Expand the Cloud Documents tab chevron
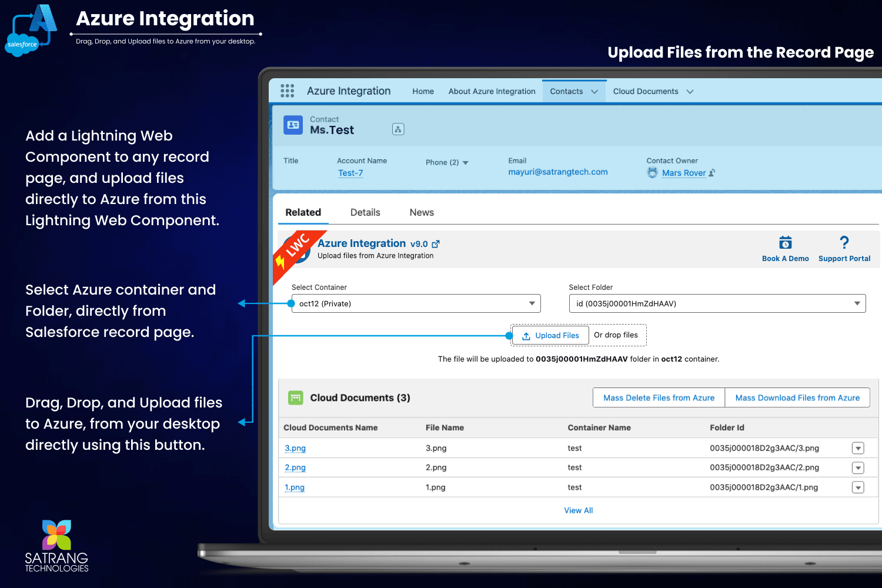 [x=690, y=92]
